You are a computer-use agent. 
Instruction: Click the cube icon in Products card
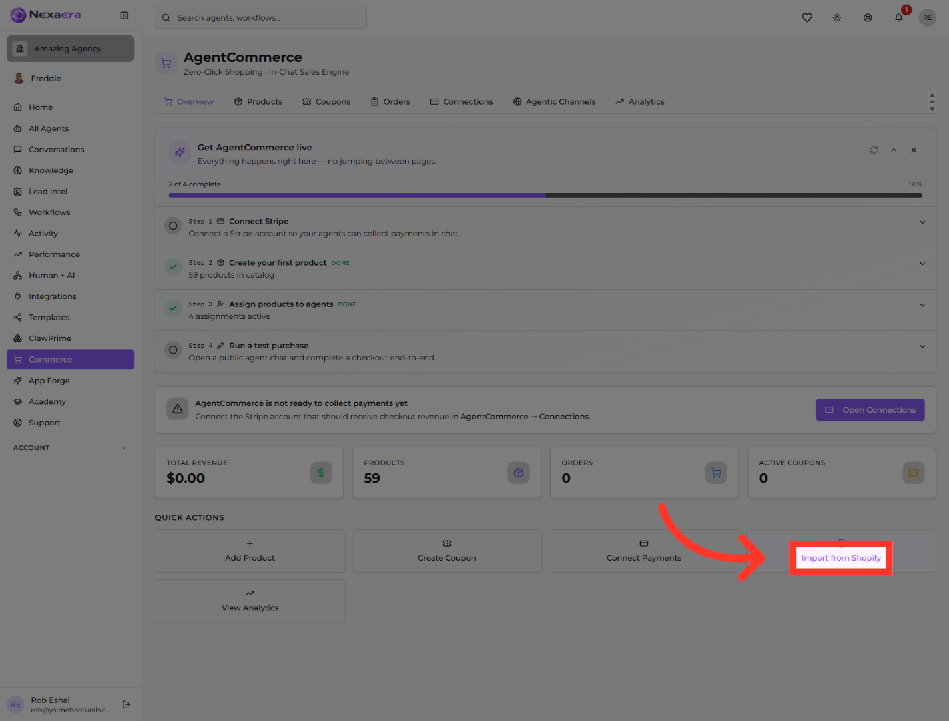(519, 473)
